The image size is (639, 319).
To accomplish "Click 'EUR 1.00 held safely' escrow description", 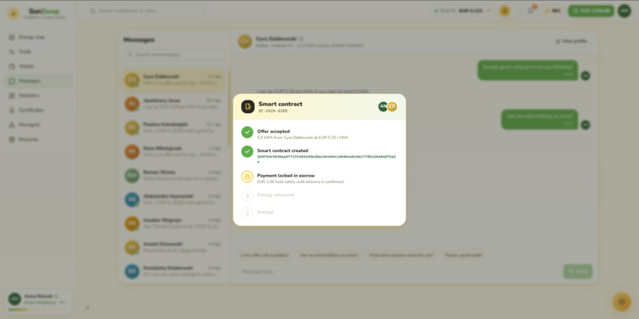I will pos(300,182).
